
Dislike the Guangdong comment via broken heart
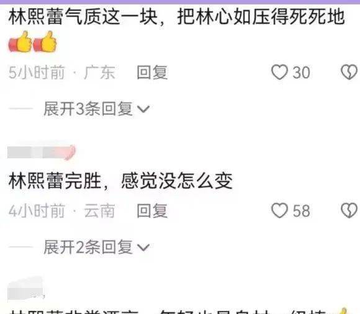click(349, 73)
